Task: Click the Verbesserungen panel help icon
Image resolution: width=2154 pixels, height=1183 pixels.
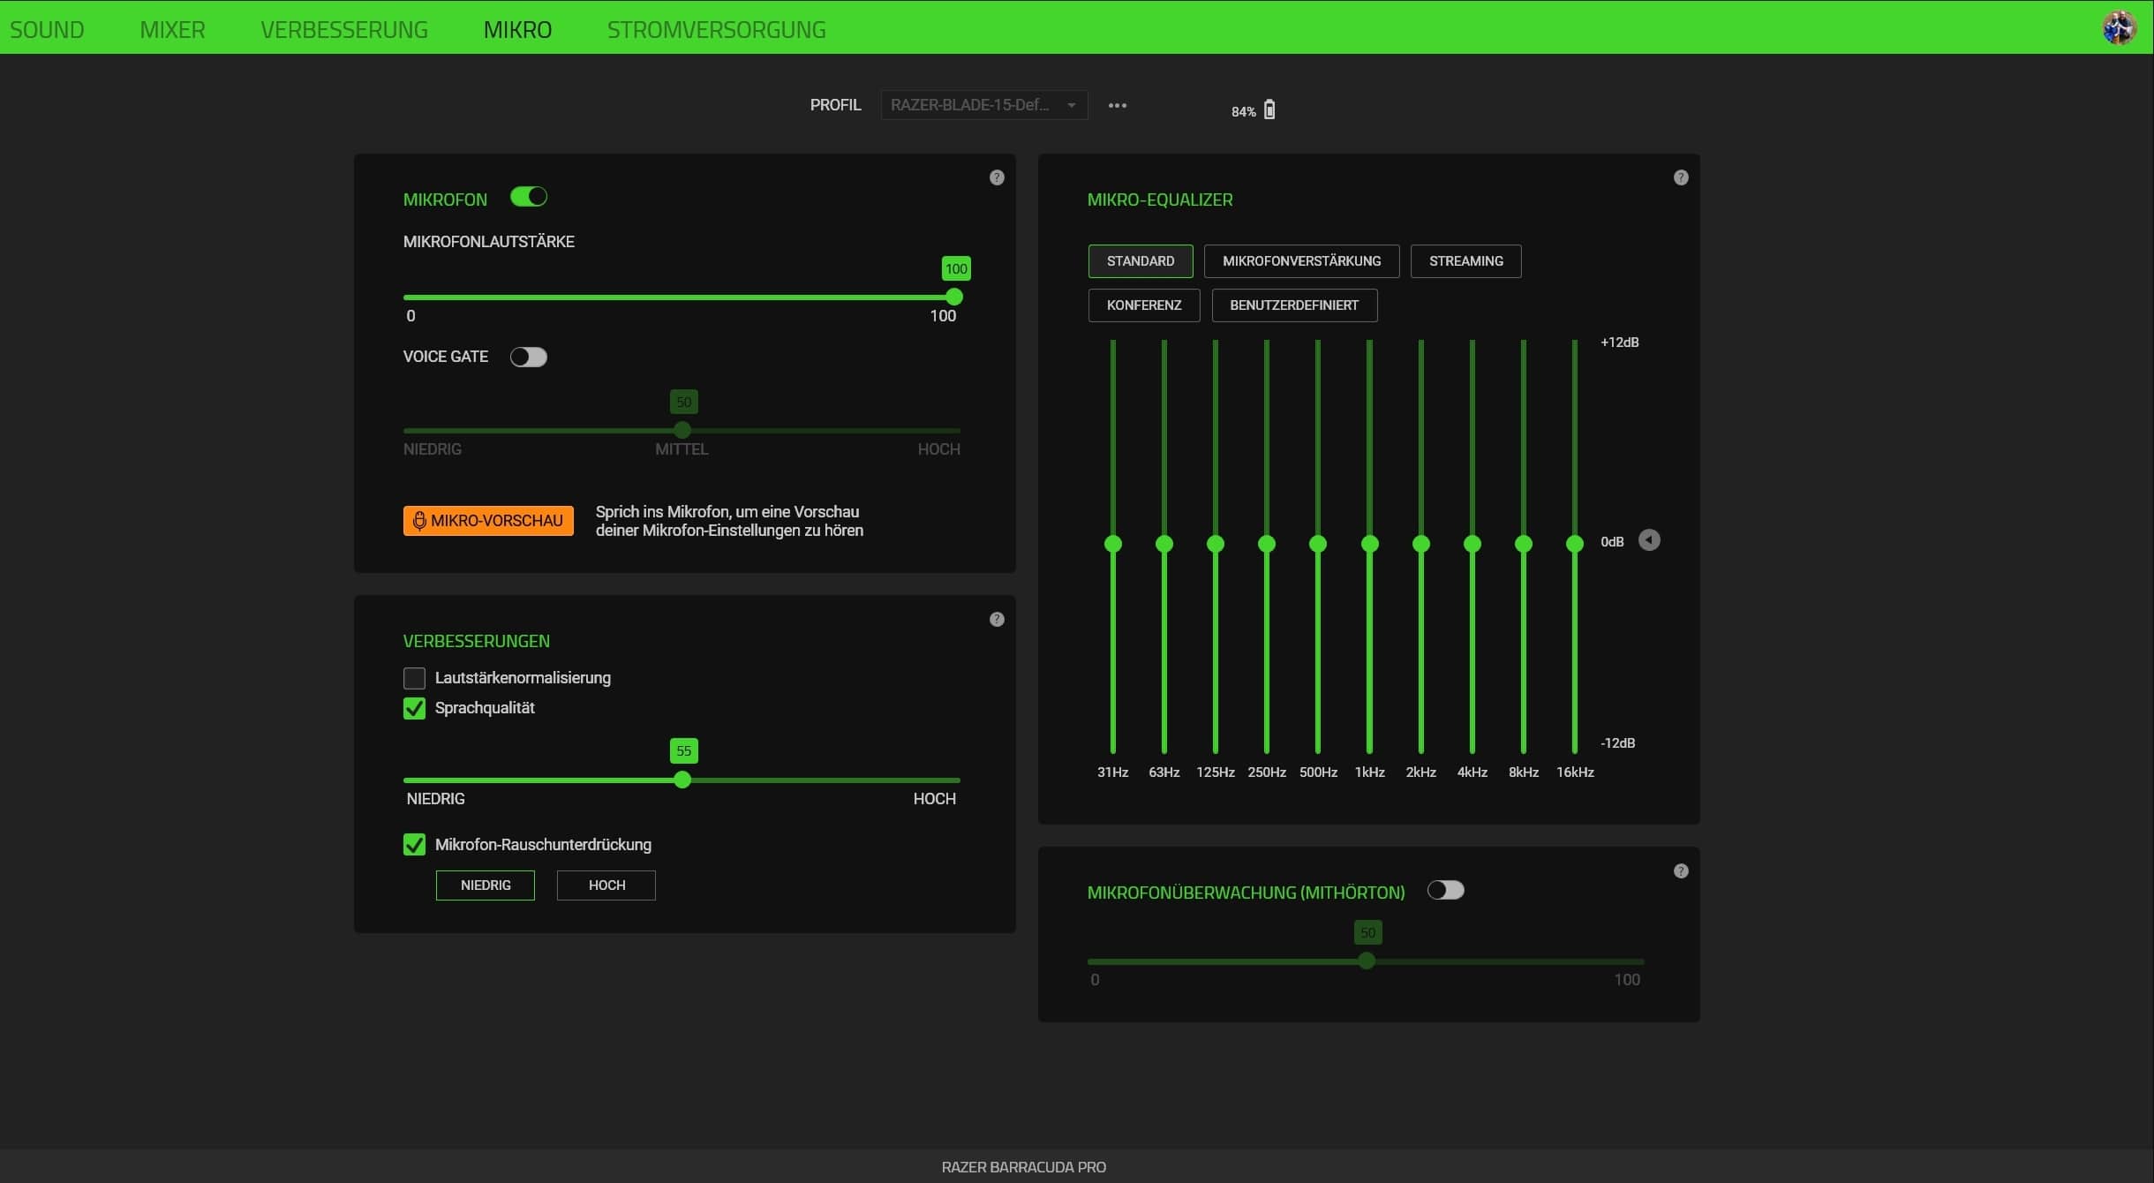Action: click(997, 619)
